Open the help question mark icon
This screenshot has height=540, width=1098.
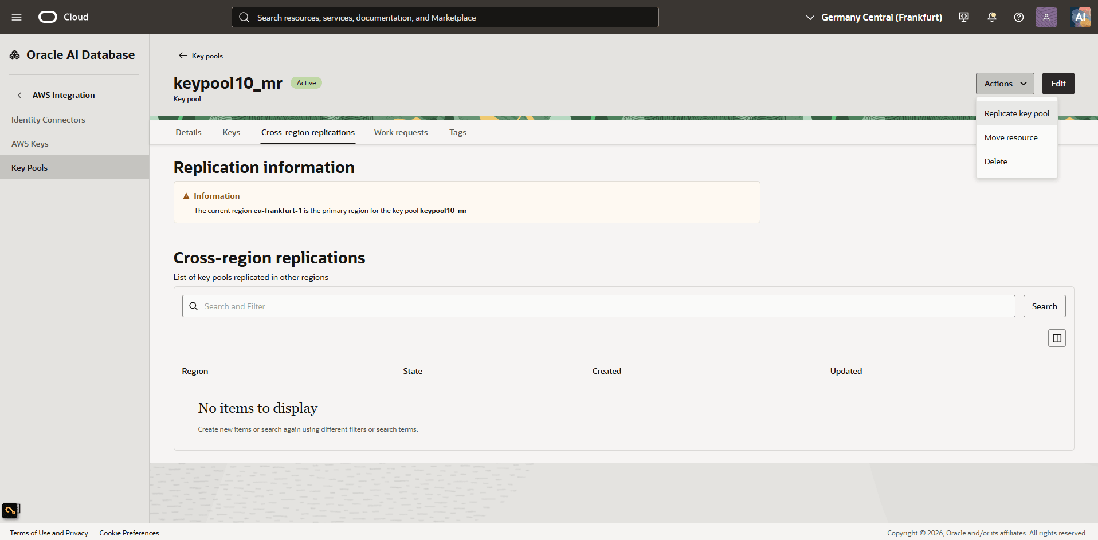1019,17
